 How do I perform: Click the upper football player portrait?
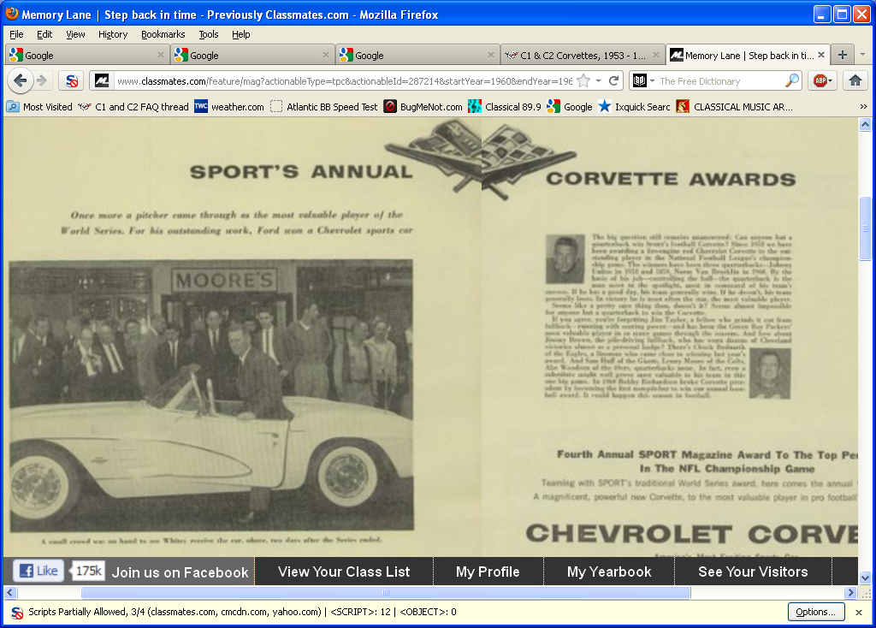pos(565,258)
